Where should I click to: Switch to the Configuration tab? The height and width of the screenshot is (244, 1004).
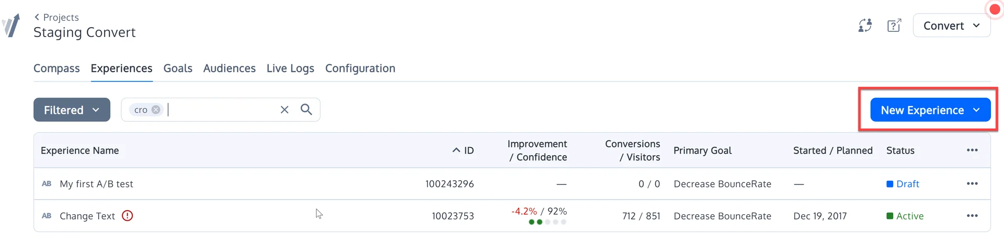click(360, 68)
